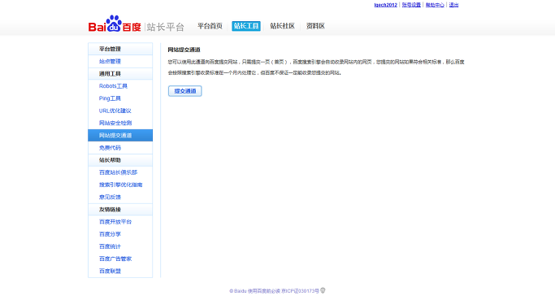Open 搜索引擎优化指南 link
The height and width of the screenshot is (300, 555).
pyautogui.click(x=121, y=185)
